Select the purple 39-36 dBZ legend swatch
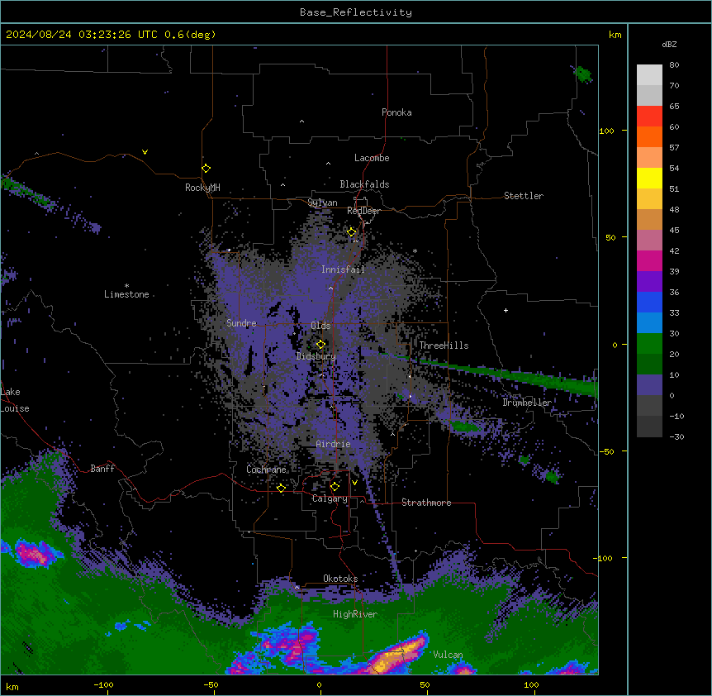 [x=649, y=282]
